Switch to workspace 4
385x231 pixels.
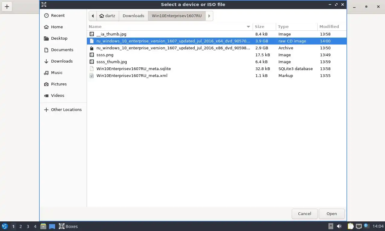(35, 226)
